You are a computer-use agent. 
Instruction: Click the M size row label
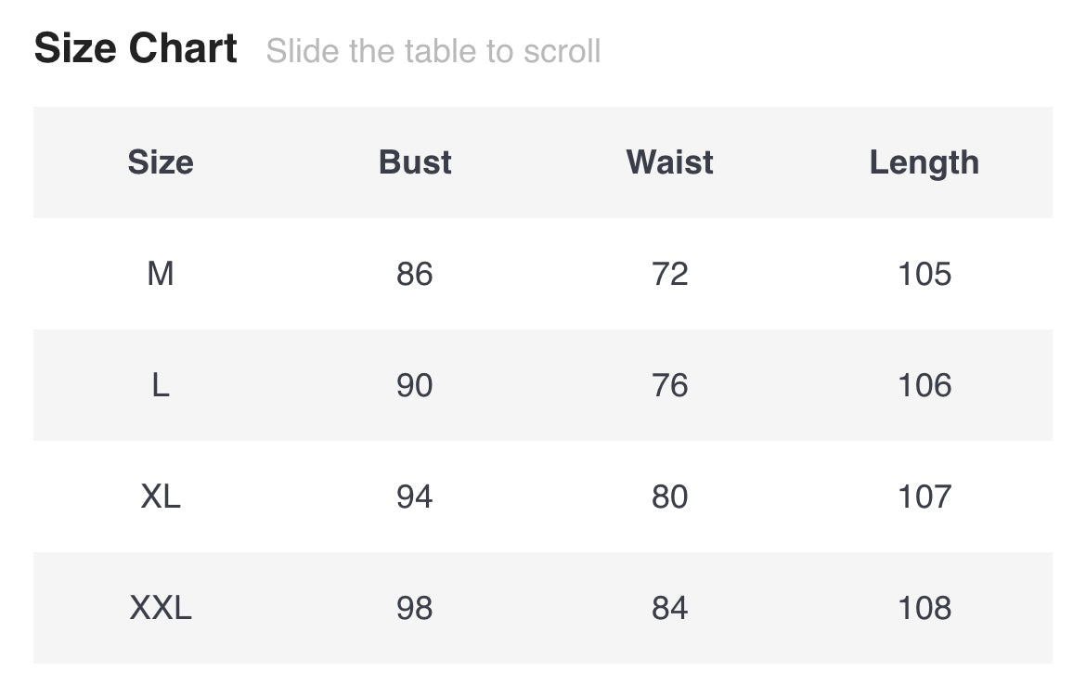click(x=161, y=274)
